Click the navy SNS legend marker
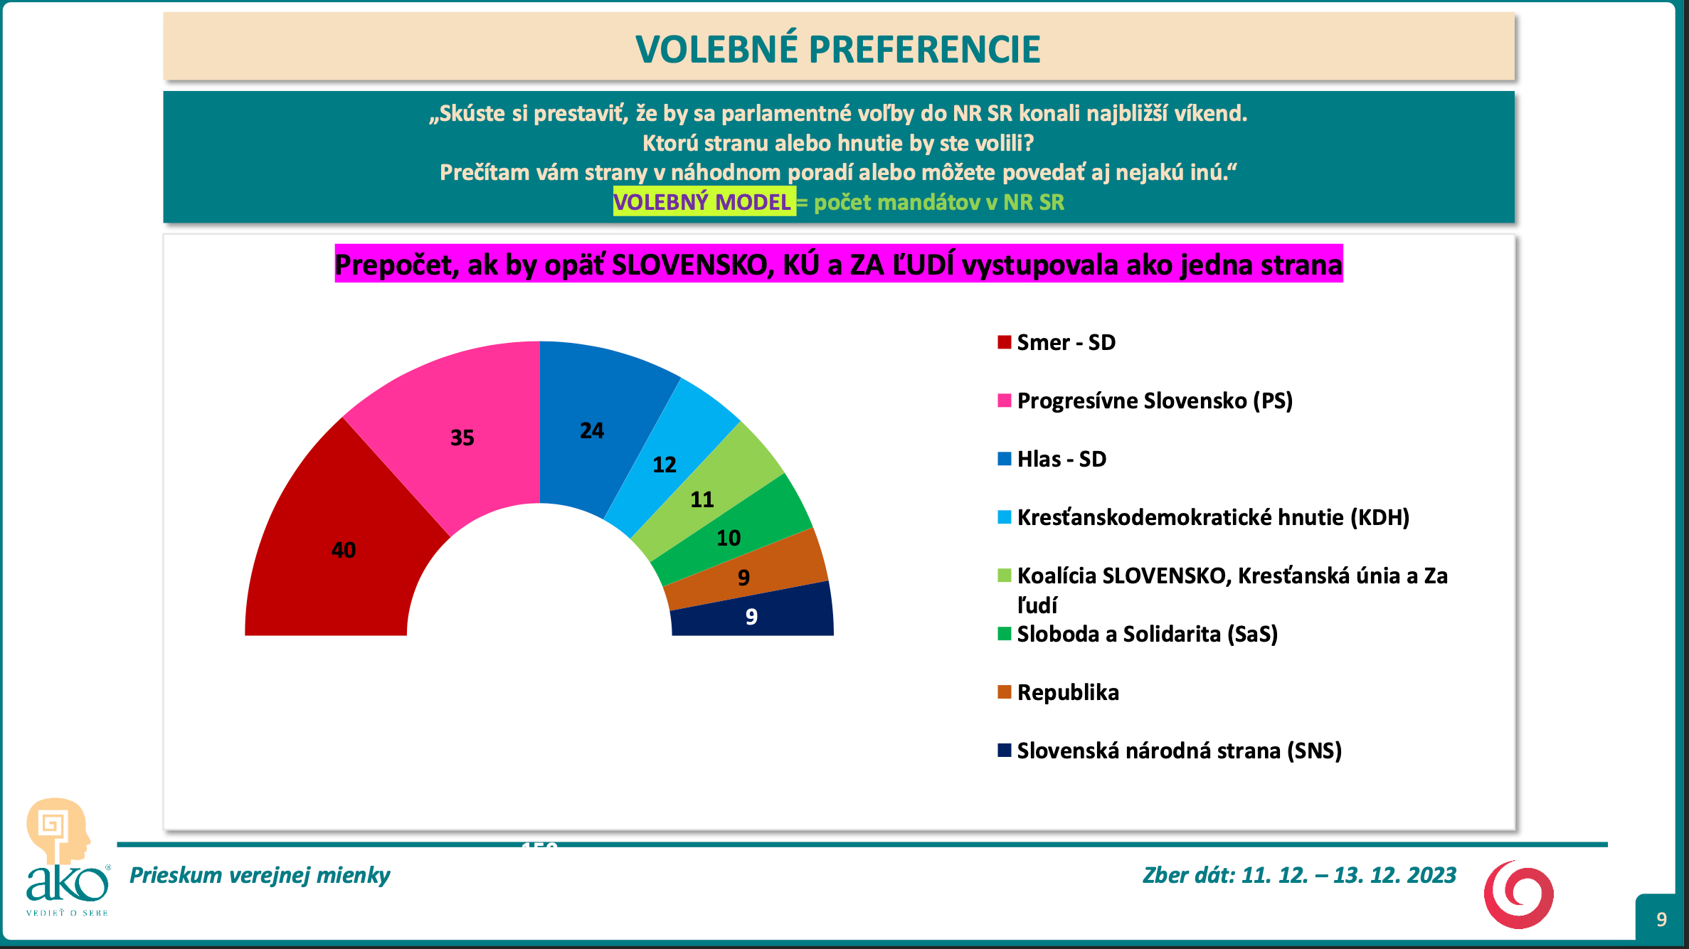The width and height of the screenshot is (1689, 949). point(1004,751)
